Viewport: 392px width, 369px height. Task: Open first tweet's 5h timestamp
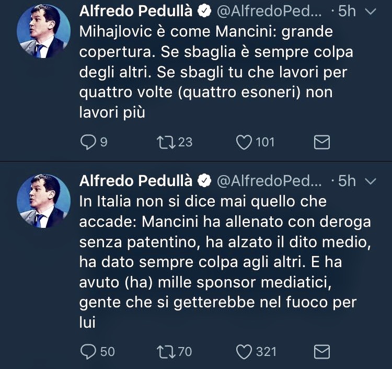coord(347,11)
